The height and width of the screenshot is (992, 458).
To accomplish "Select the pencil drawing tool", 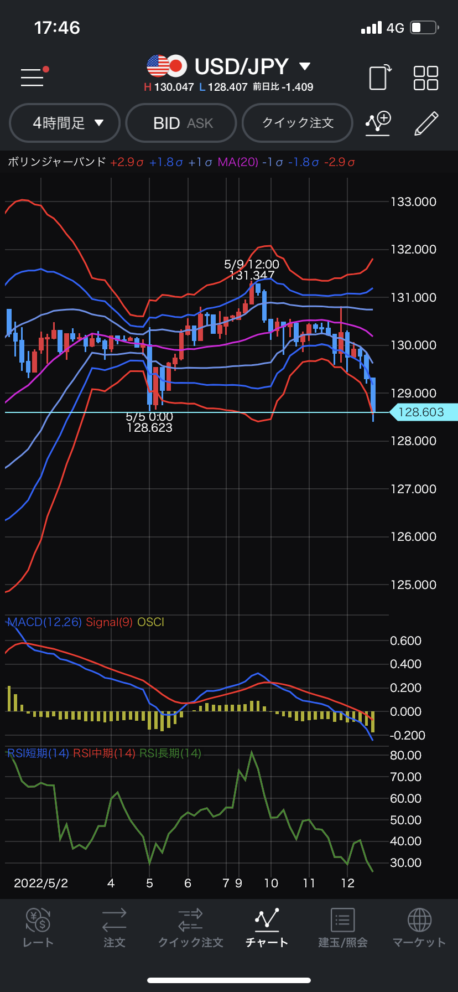I will (426, 123).
